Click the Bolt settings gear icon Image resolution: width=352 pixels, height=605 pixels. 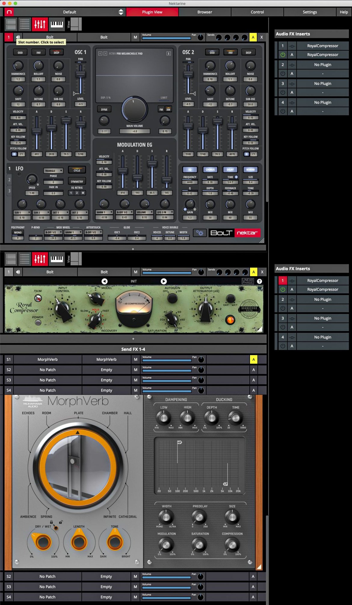[199, 232]
